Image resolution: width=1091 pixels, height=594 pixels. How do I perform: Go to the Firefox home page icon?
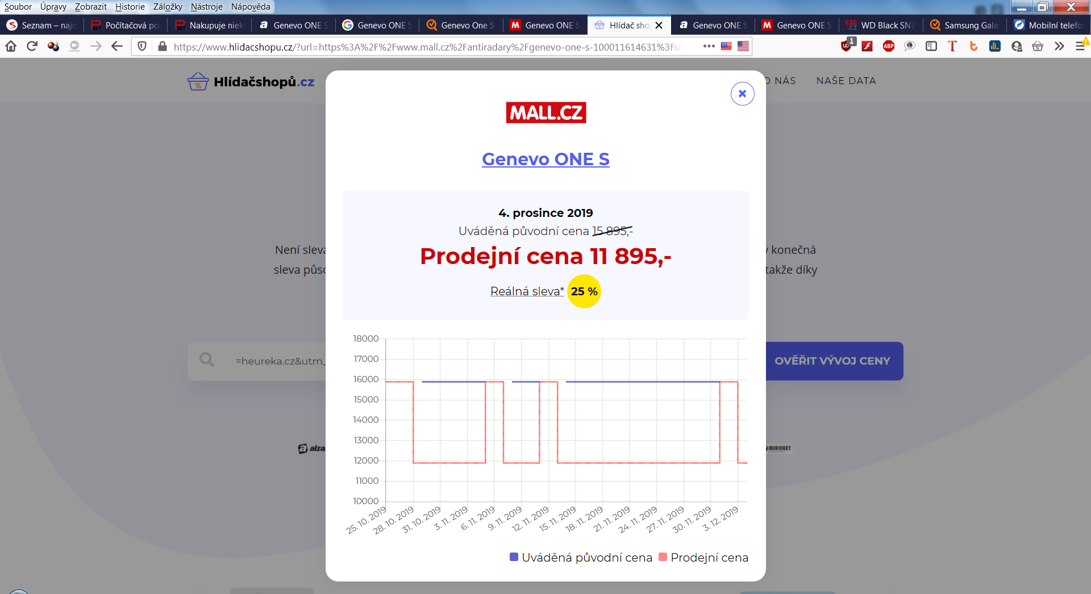11,46
